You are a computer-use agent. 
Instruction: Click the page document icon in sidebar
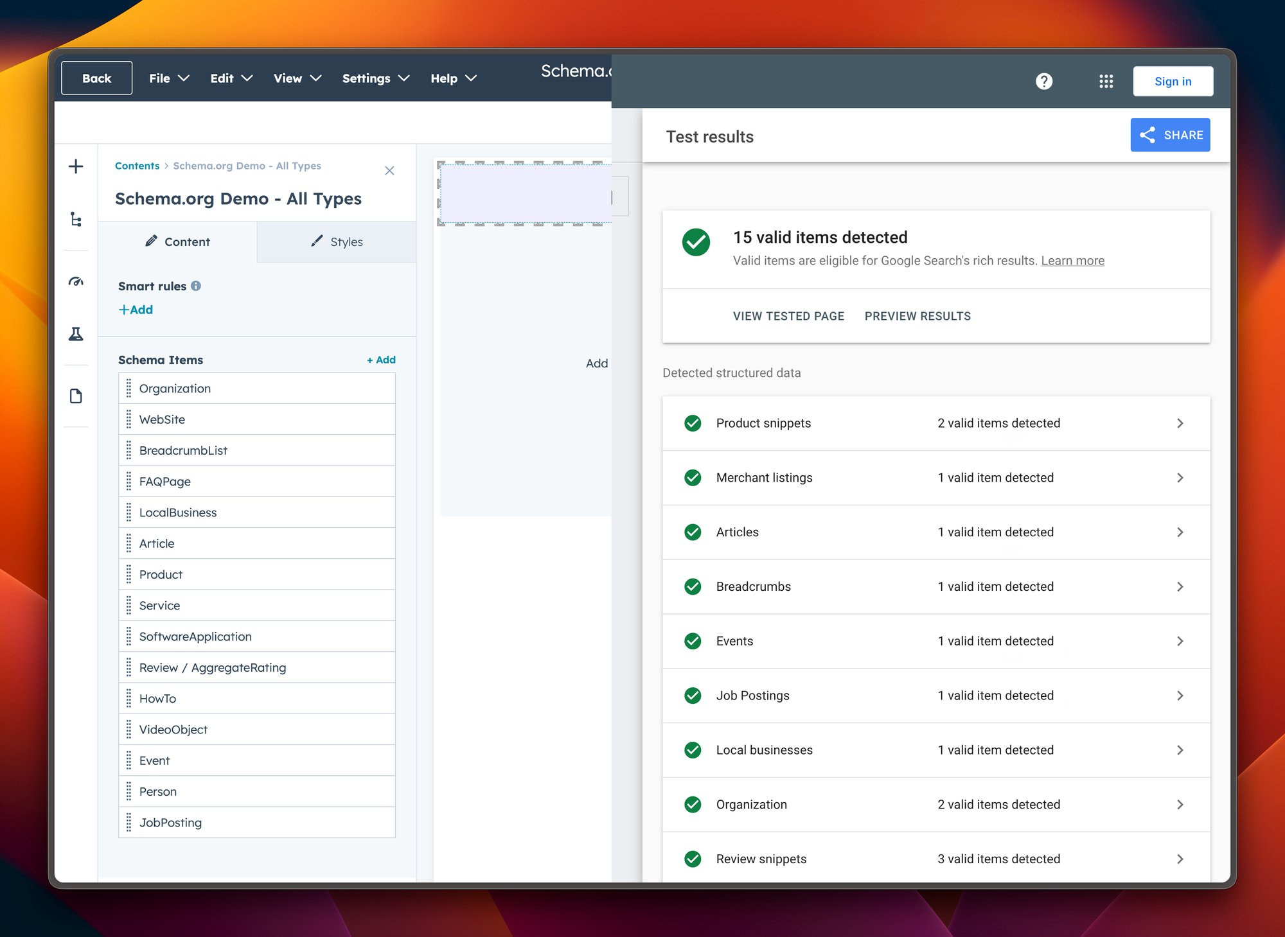(x=76, y=396)
